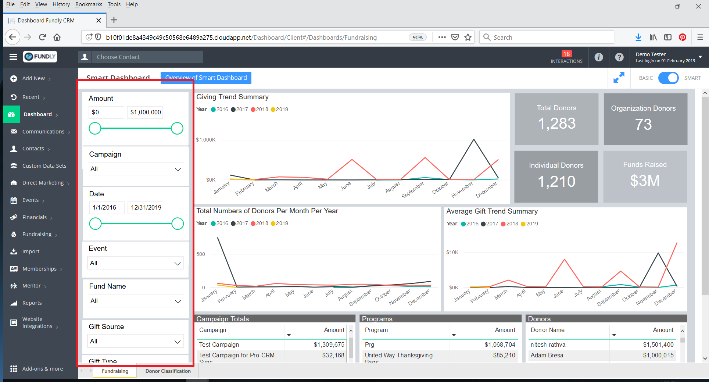Click the Pinterest icon in browser toolbar
709x382 pixels.
click(683, 37)
